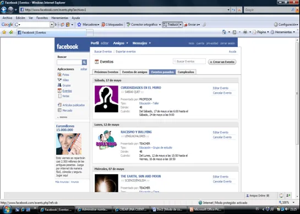300x214 pixels.
Task: Click the sidebar Buscar text input
Action: [69, 62]
